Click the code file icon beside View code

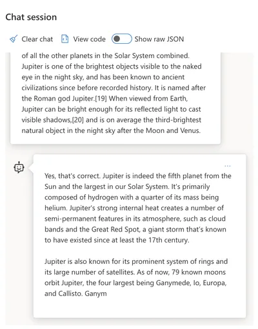[x=64, y=39]
